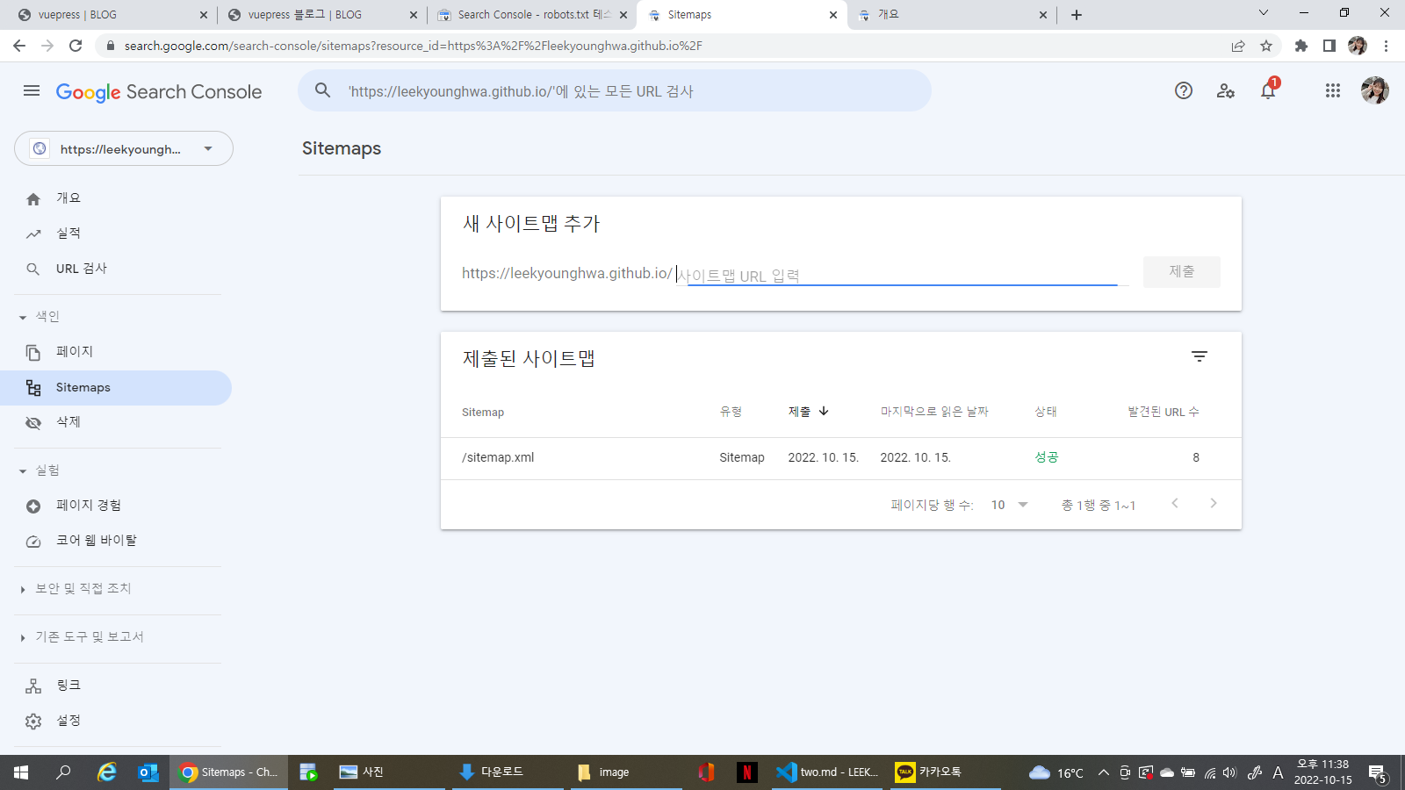
Task: Open the property selector dropdown
Action: pos(124,148)
